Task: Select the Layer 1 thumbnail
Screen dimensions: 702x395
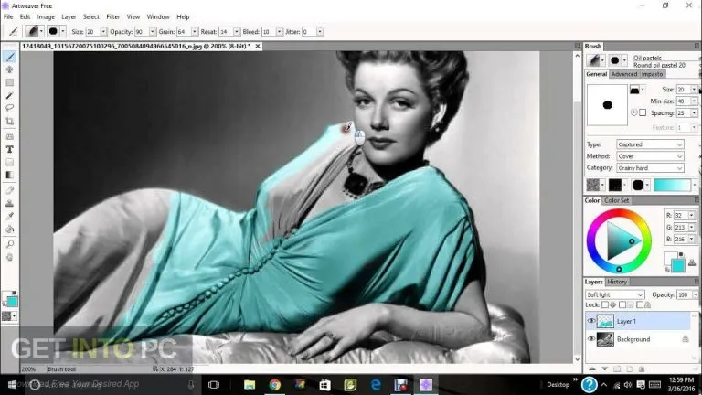Action: tap(605, 321)
